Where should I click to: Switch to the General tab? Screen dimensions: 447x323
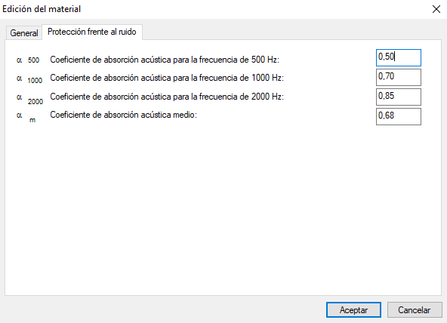click(24, 33)
